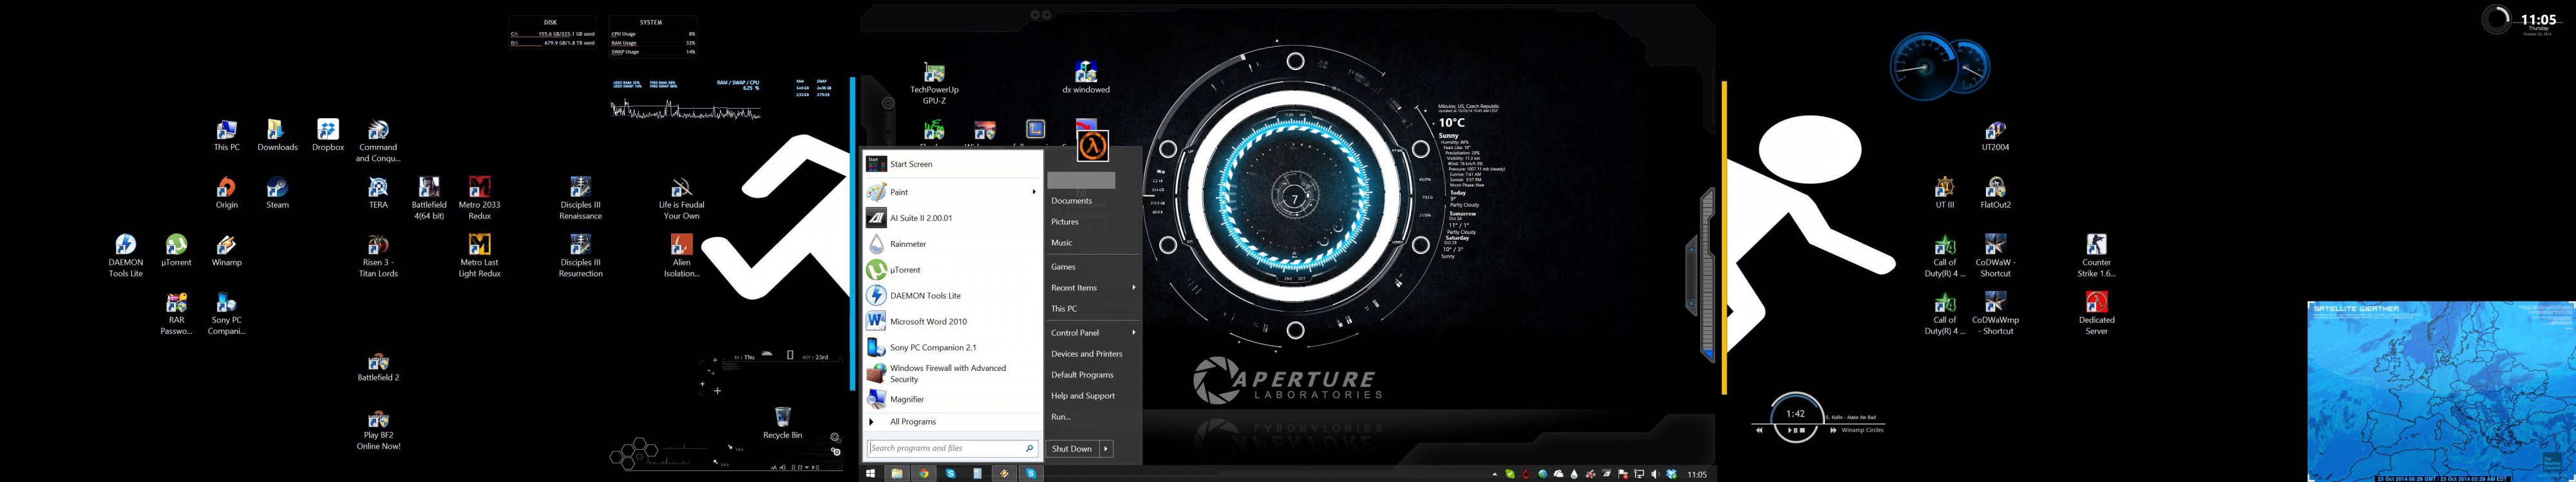Open Rainmeter from the Start menu
Image resolution: width=2576 pixels, height=482 pixels.
coord(953,244)
